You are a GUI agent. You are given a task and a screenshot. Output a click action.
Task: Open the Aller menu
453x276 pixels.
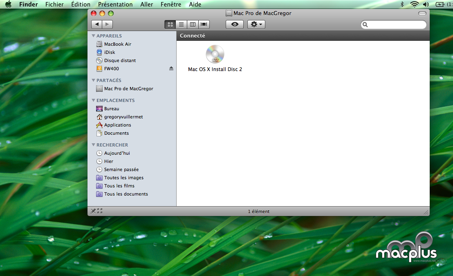click(x=147, y=4)
